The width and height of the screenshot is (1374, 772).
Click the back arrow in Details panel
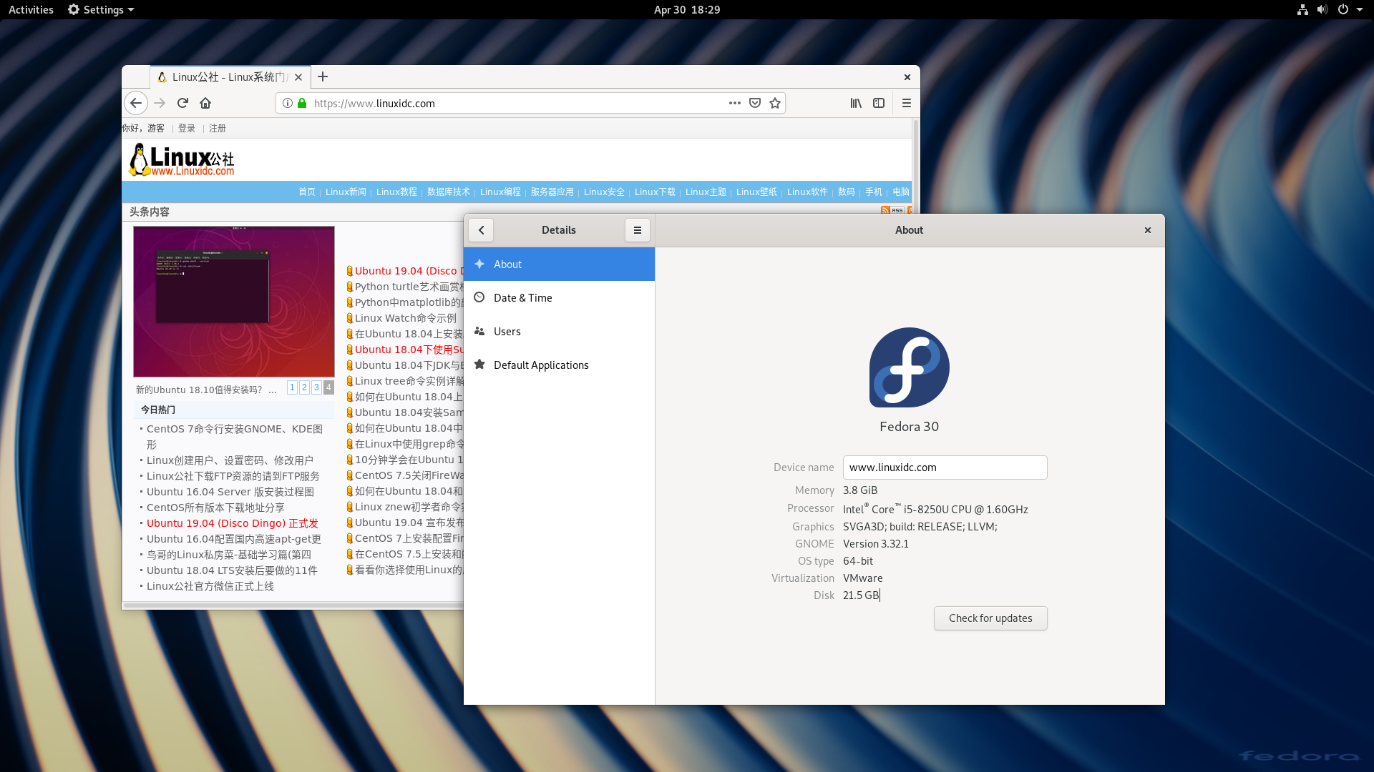pyautogui.click(x=482, y=229)
